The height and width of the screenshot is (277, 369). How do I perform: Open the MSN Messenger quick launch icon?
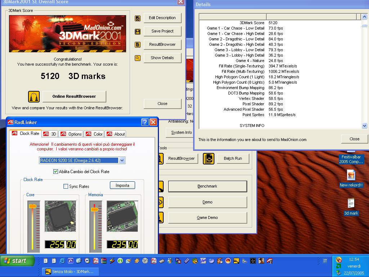[x=170, y=261]
